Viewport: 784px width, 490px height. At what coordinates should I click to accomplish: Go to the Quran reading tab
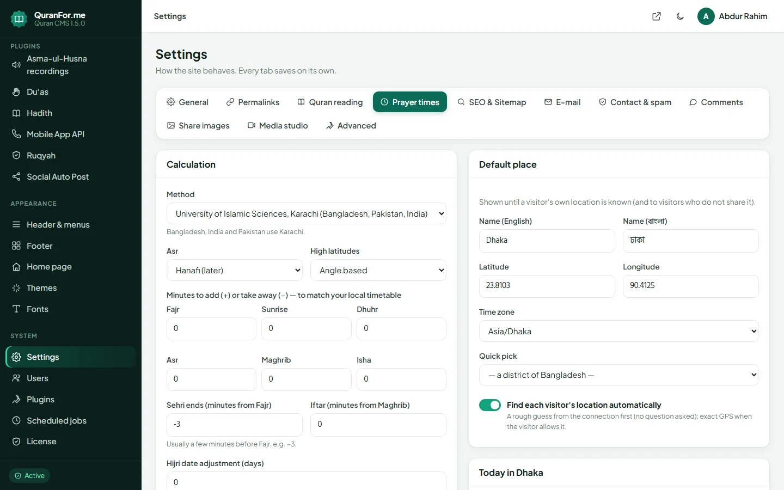click(x=330, y=102)
